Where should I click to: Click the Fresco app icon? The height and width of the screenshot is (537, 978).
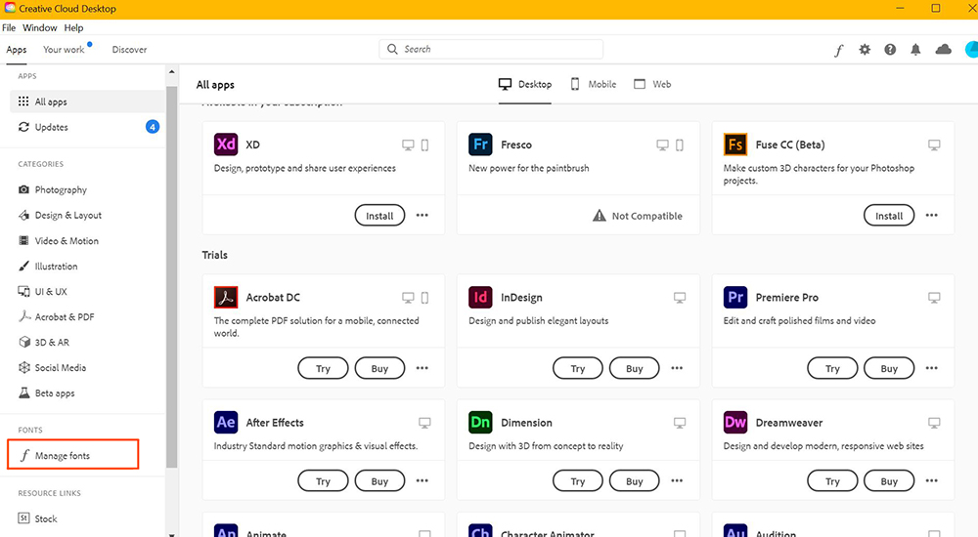tap(480, 145)
